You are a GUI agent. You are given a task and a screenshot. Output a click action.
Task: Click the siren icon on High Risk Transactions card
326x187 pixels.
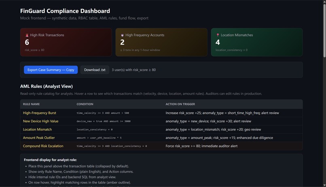(27, 35)
